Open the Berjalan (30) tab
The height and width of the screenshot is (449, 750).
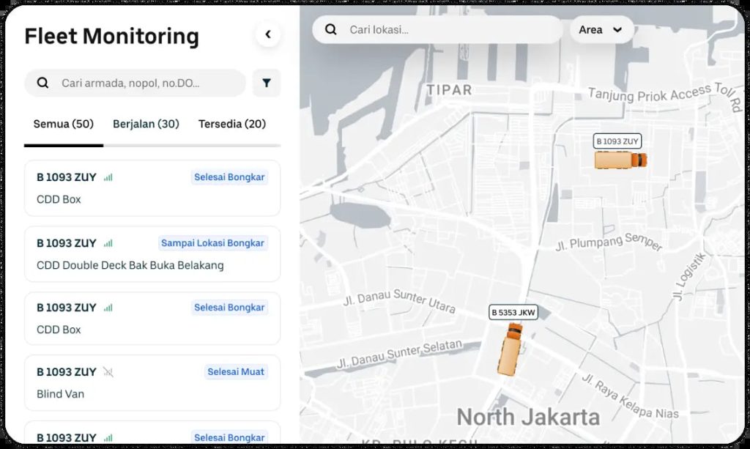click(x=146, y=124)
